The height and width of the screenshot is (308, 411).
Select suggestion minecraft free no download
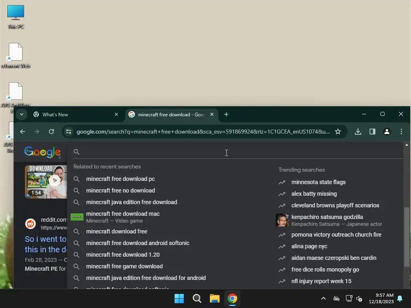pos(120,190)
